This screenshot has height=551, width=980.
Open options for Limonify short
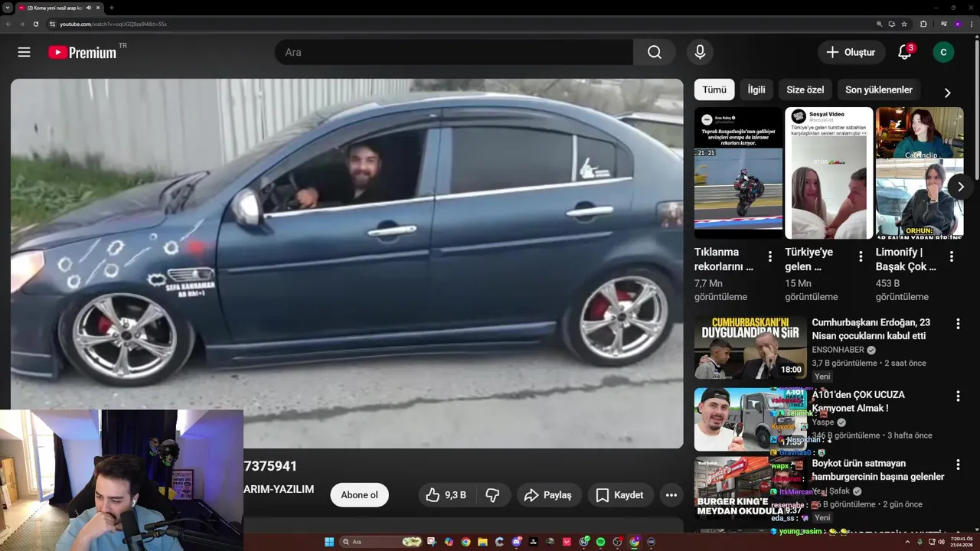[x=951, y=256]
